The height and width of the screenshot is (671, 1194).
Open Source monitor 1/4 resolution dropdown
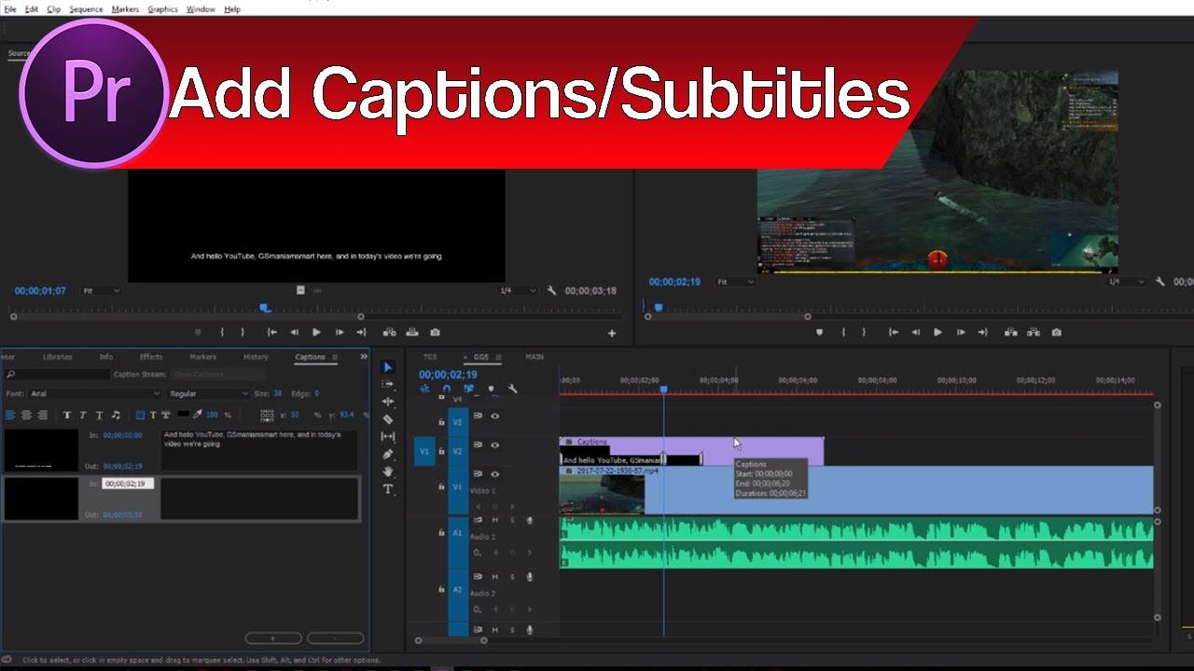(x=518, y=291)
